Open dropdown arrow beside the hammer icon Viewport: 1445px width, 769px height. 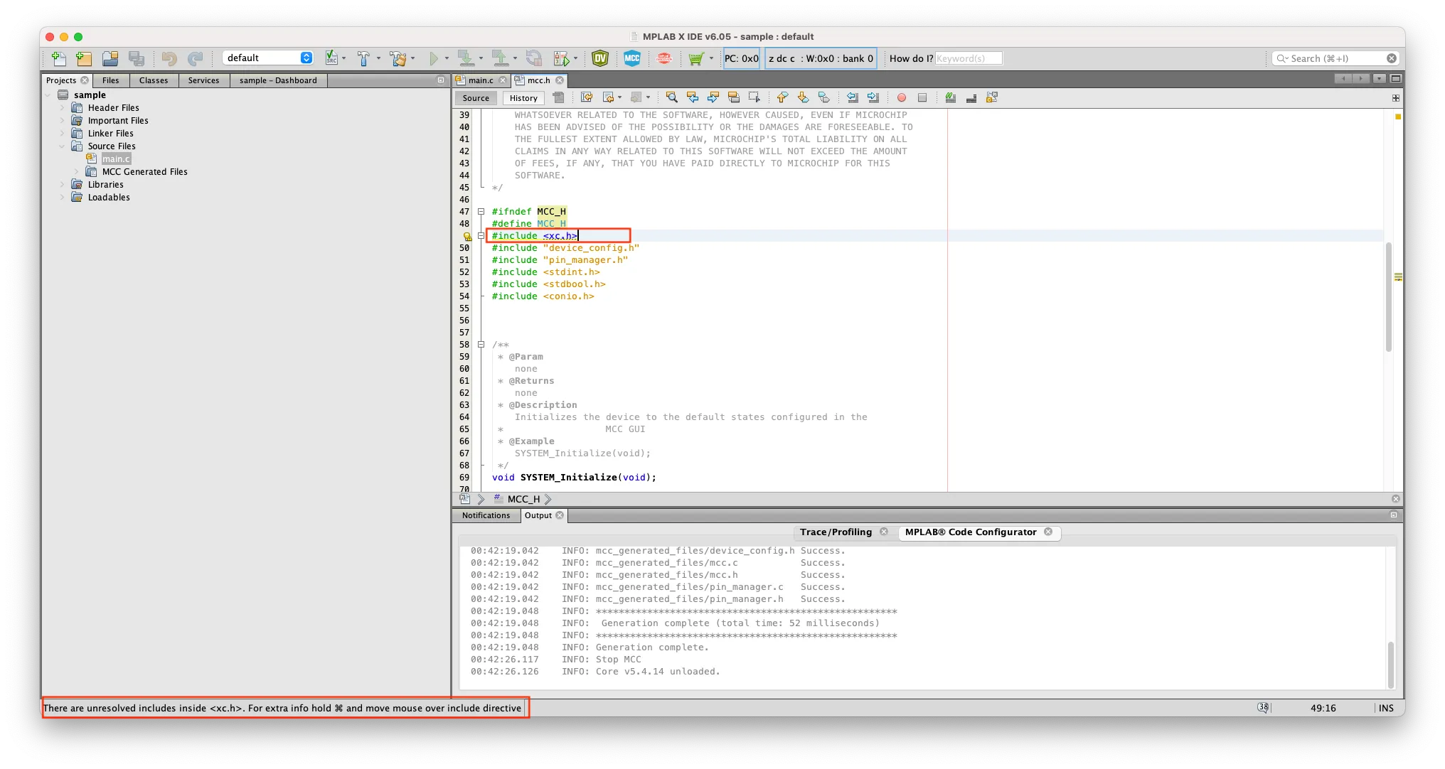[378, 58]
